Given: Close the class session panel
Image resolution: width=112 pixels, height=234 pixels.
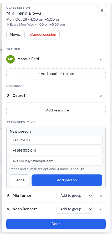Looking at the screenshot, I should [102, 10].
